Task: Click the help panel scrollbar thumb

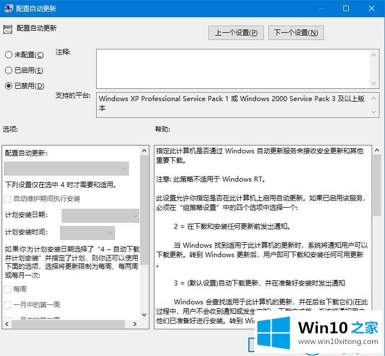Action: point(377,185)
